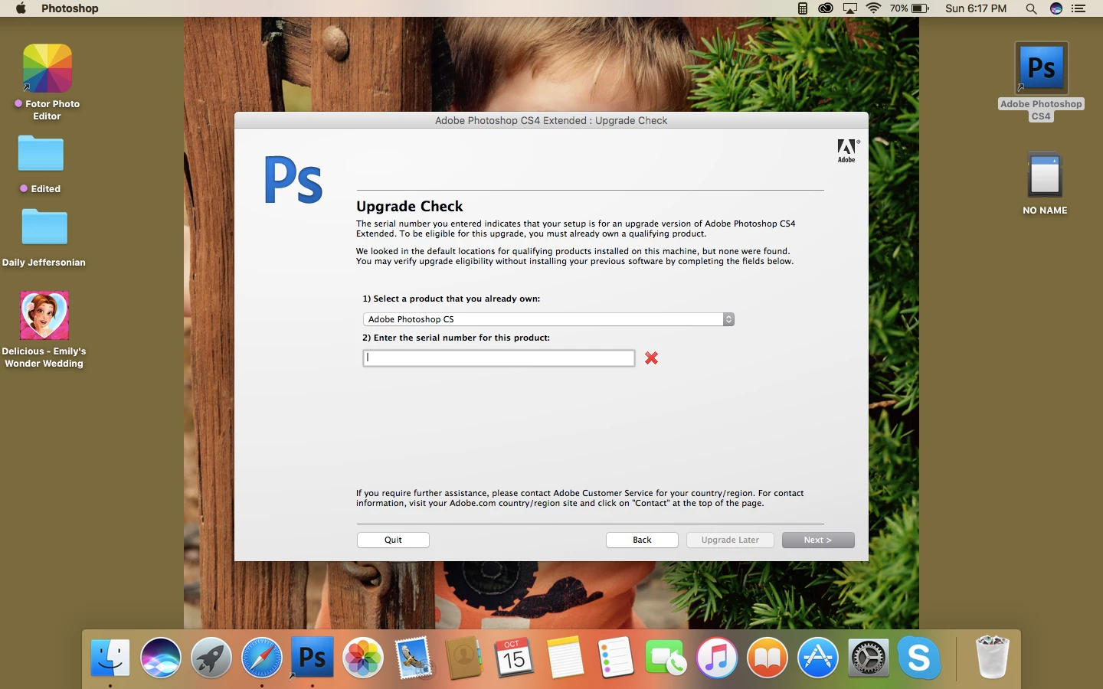Open the Photoshop menu in menu bar
Viewport: 1103px width, 689px height.
tap(70, 8)
